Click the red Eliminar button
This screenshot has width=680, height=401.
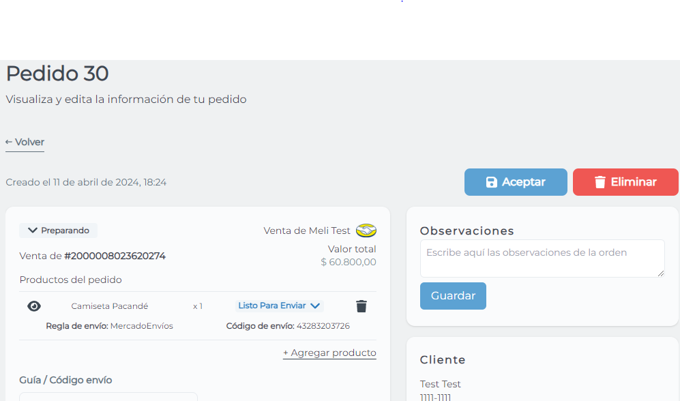pos(625,182)
